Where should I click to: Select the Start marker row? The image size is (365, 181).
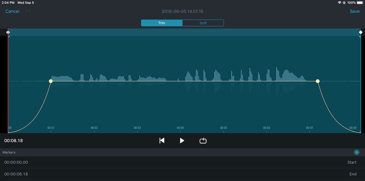click(x=182, y=163)
